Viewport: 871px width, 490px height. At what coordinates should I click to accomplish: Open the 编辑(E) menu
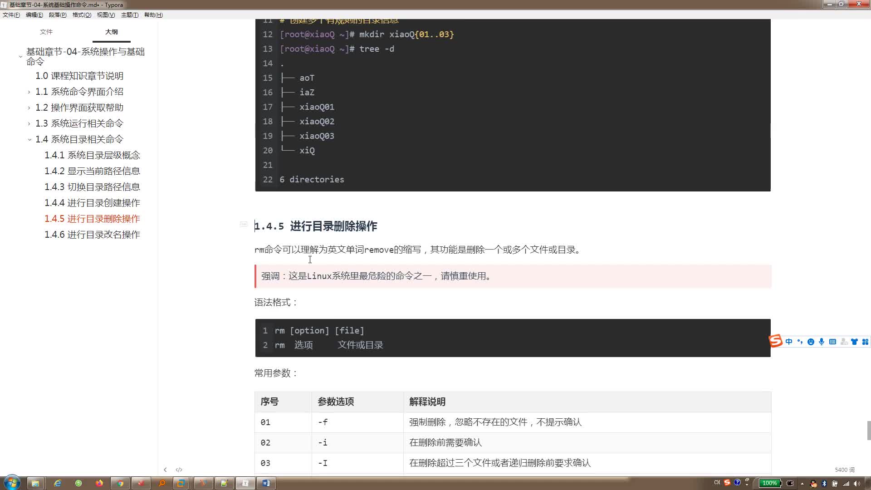point(34,15)
